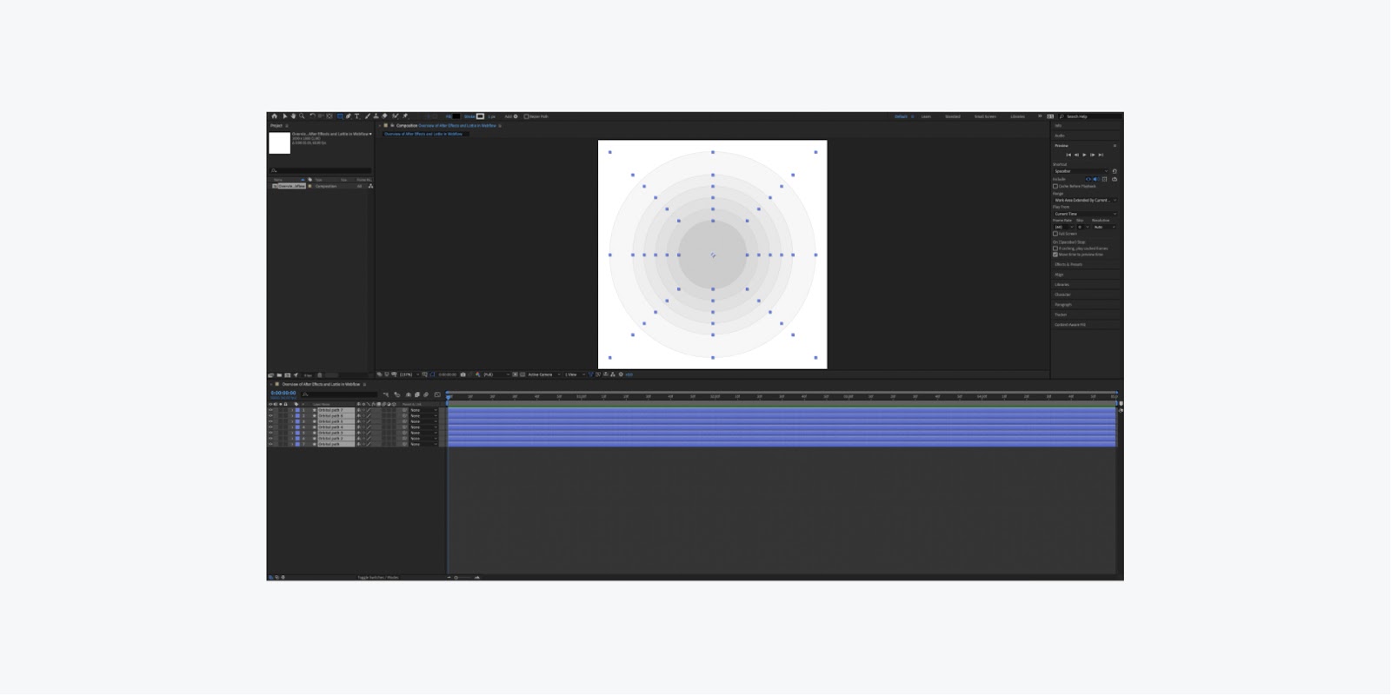Select the Clone Stamp tool

coord(376,116)
